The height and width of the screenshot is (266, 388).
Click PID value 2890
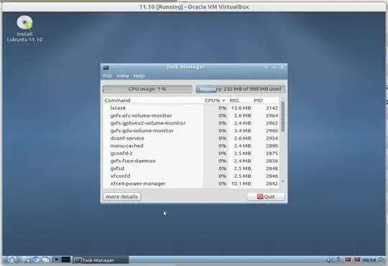tap(272, 146)
